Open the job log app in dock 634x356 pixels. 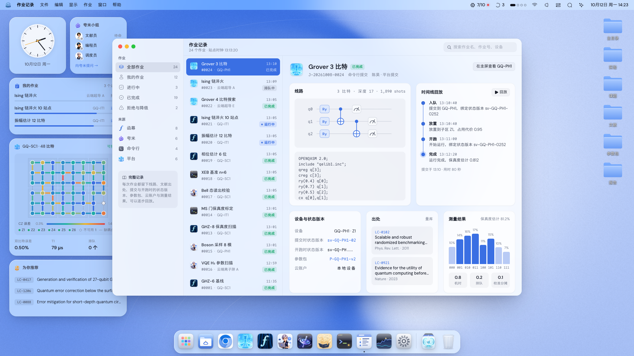coord(364,341)
